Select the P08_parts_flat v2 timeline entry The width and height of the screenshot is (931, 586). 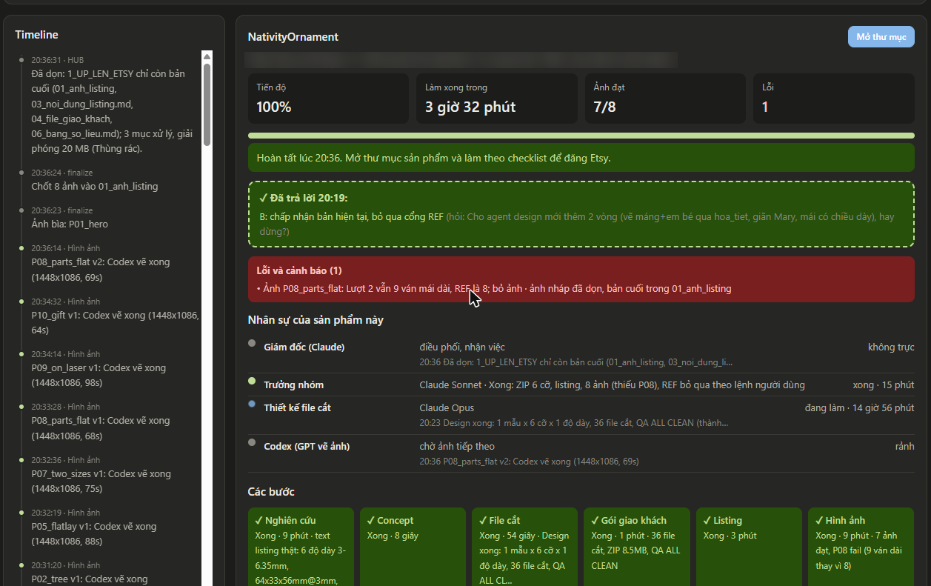[109, 263]
